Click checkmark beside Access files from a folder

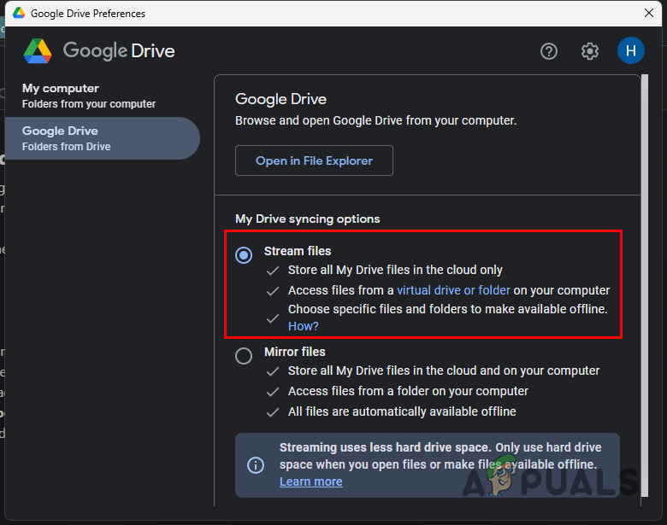pyautogui.click(x=273, y=392)
